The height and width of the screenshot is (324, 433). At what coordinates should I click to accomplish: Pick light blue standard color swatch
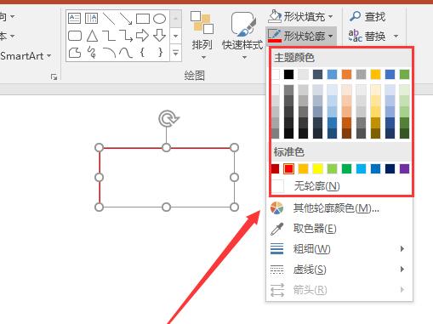tap(361, 168)
